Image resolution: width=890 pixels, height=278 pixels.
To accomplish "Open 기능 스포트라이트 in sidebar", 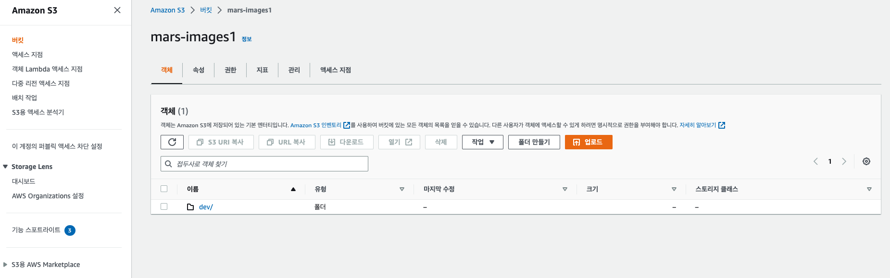I will coord(36,230).
